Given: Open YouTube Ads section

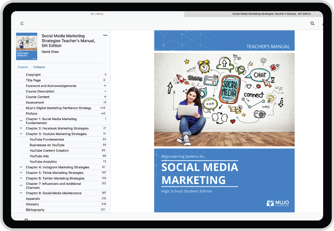Looking at the screenshot, I should 65,156.
